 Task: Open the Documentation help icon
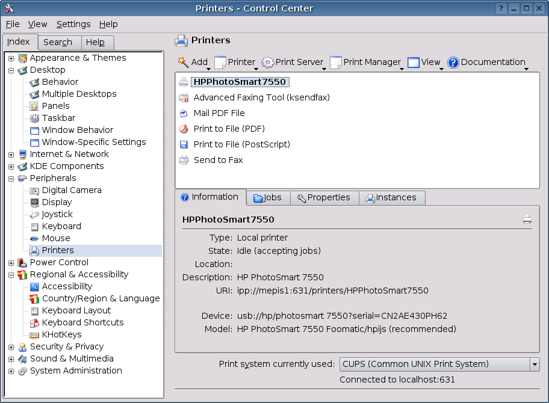[x=453, y=63]
